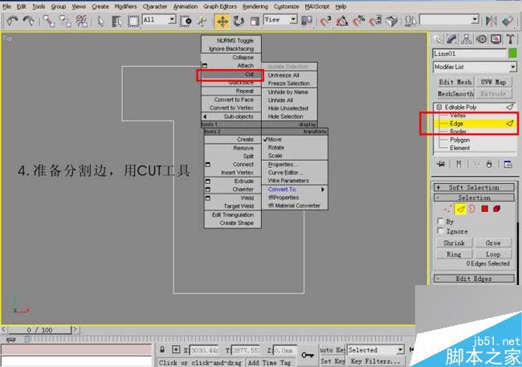Click the UVW Map button

(493, 82)
